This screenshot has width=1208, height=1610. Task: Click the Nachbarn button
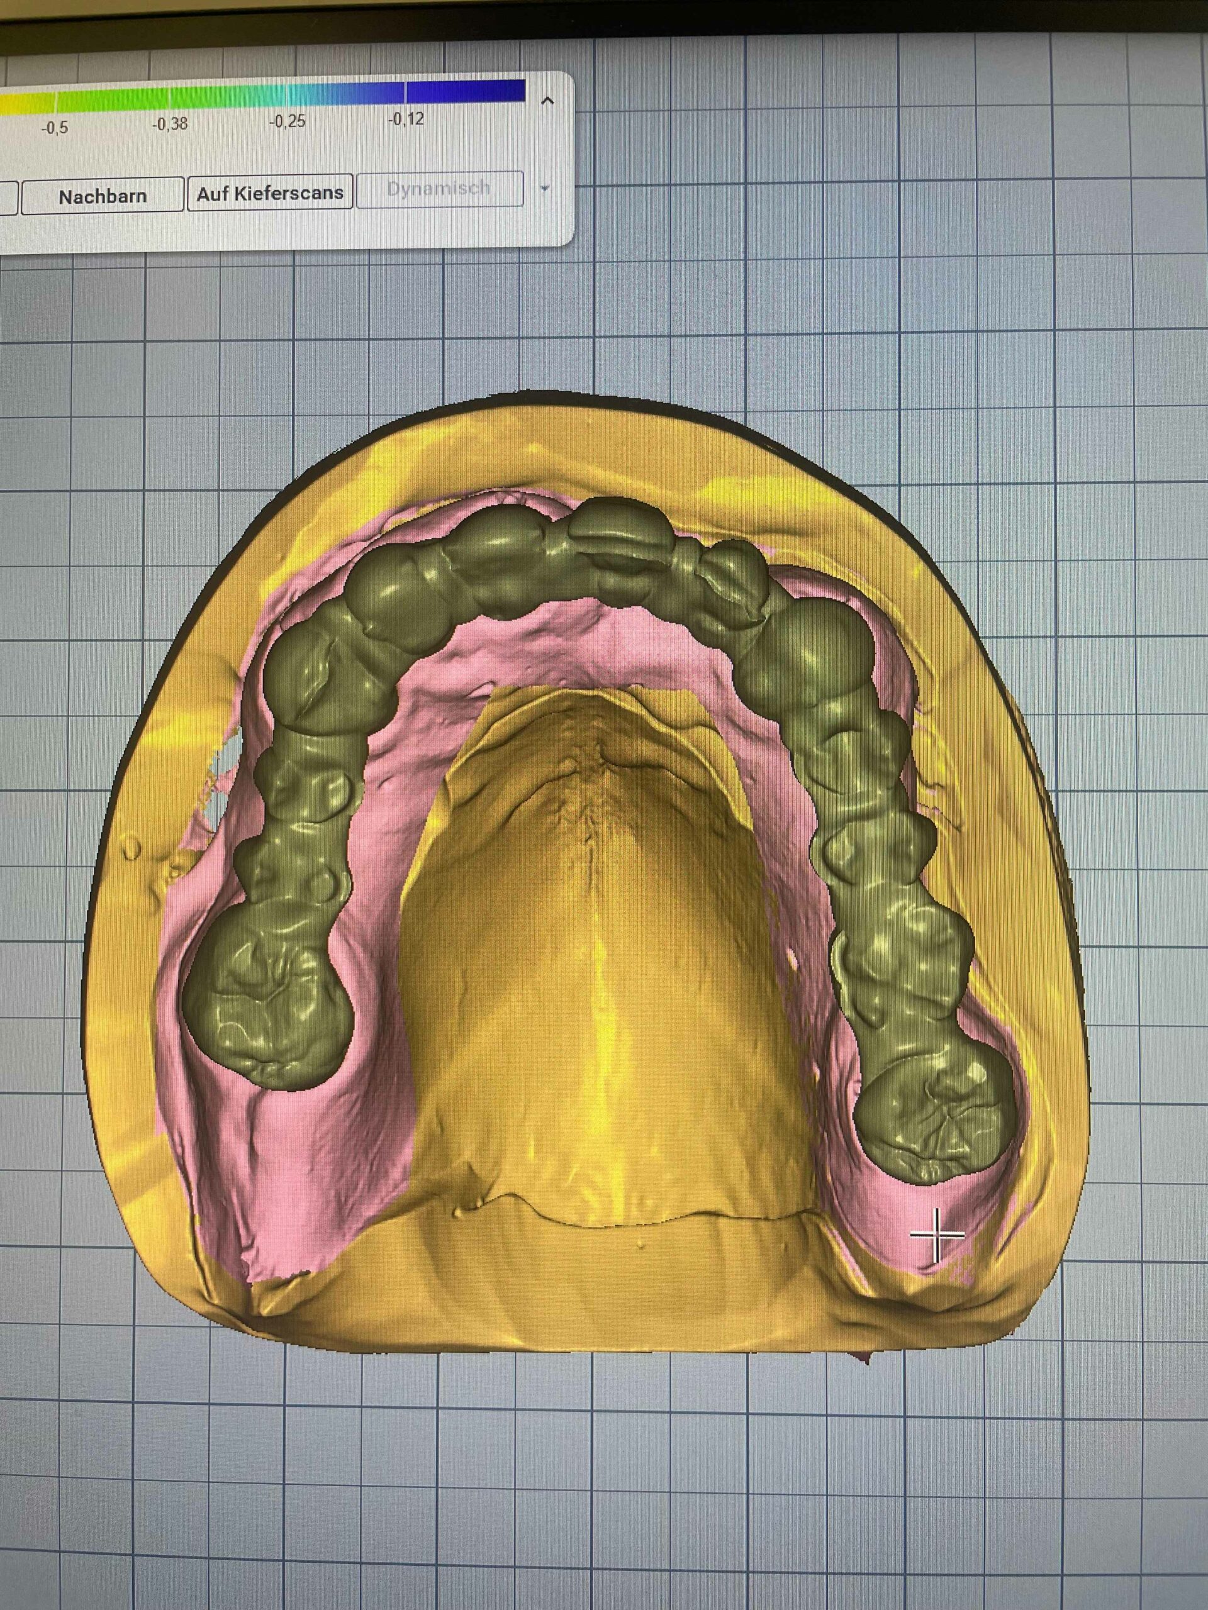(102, 196)
